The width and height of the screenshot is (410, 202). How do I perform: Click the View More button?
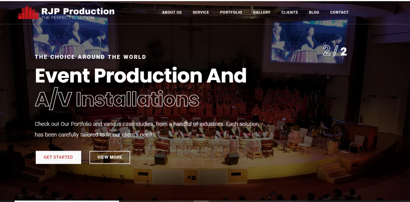[110, 157]
